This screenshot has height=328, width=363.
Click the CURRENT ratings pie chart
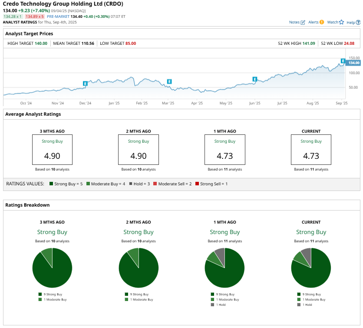[x=311, y=268]
